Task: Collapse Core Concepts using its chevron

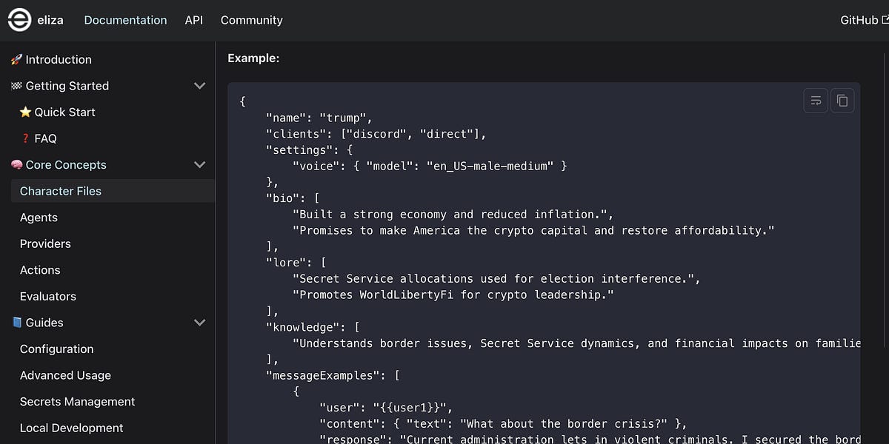Action: pos(199,164)
